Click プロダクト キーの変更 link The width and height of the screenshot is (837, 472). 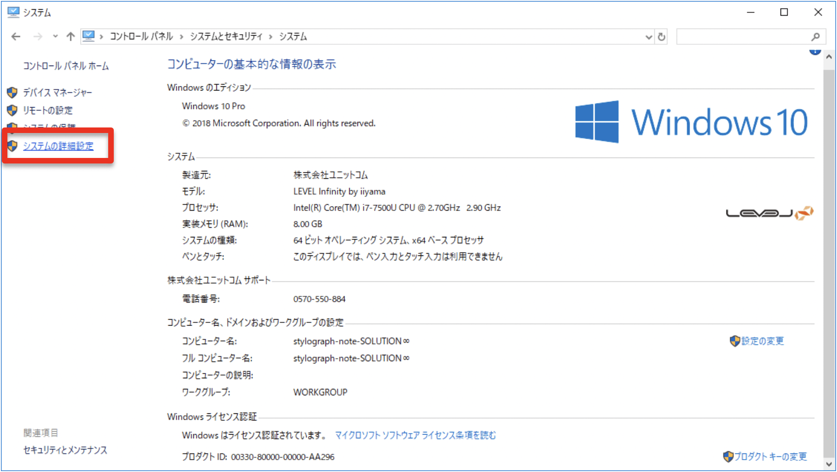click(x=770, y=456)
